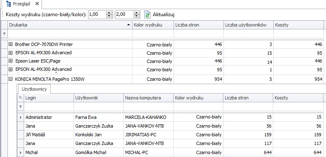Increase black-and-white print cost value
Viewport: 326px width, 157px height.
tap(109, 13)
